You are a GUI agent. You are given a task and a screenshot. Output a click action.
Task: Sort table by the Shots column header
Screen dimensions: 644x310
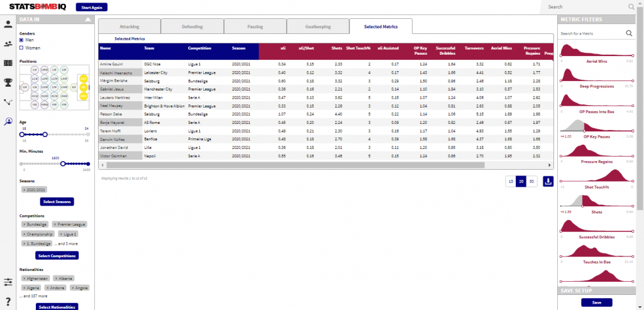(x=337, y=48)
